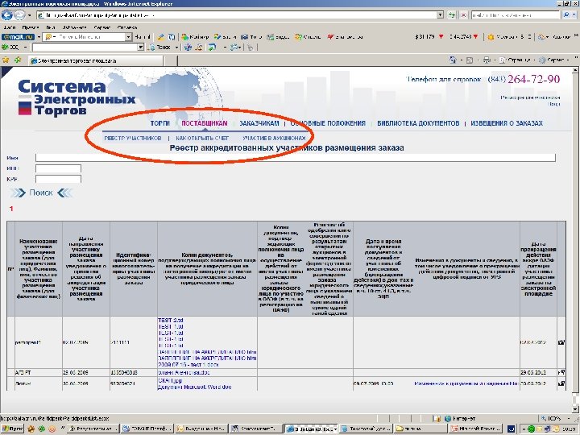
Task: Focus the Internet Explorer address bar
Action: pos(237,15)
